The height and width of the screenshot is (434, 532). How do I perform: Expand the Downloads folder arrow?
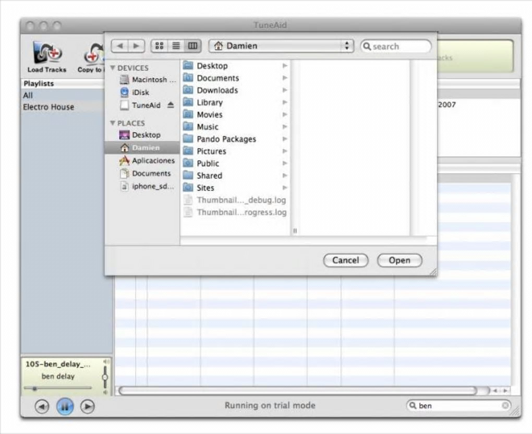[x=285, y=90]
